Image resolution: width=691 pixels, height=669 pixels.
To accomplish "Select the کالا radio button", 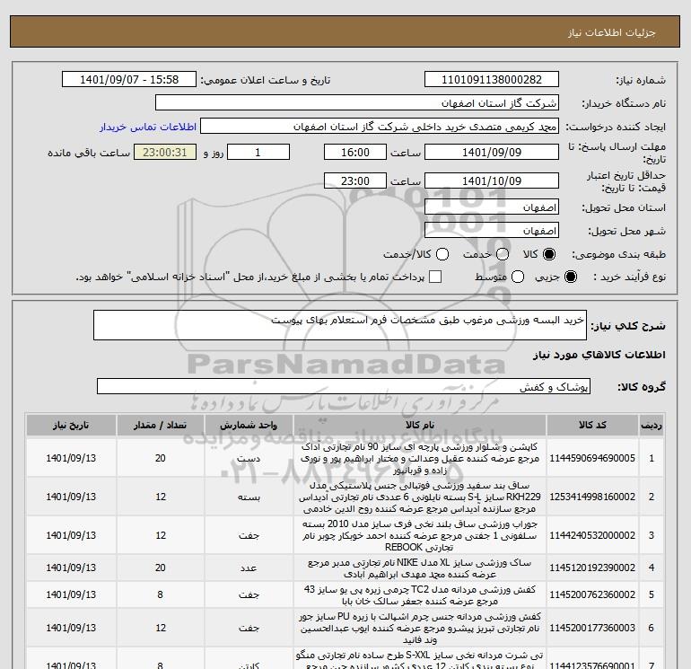I will [549, 254].
